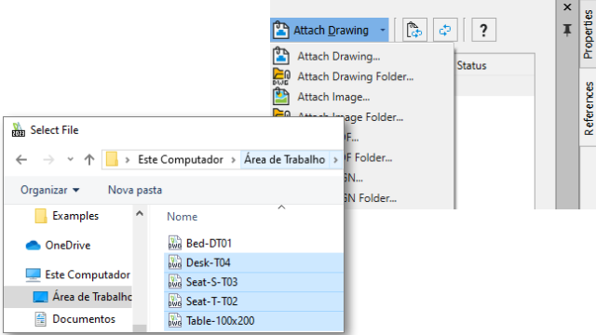Click Este Computador in the address path
Image resolution: width=596 pixels, height=335 pixels.
(x=181, y=159)
